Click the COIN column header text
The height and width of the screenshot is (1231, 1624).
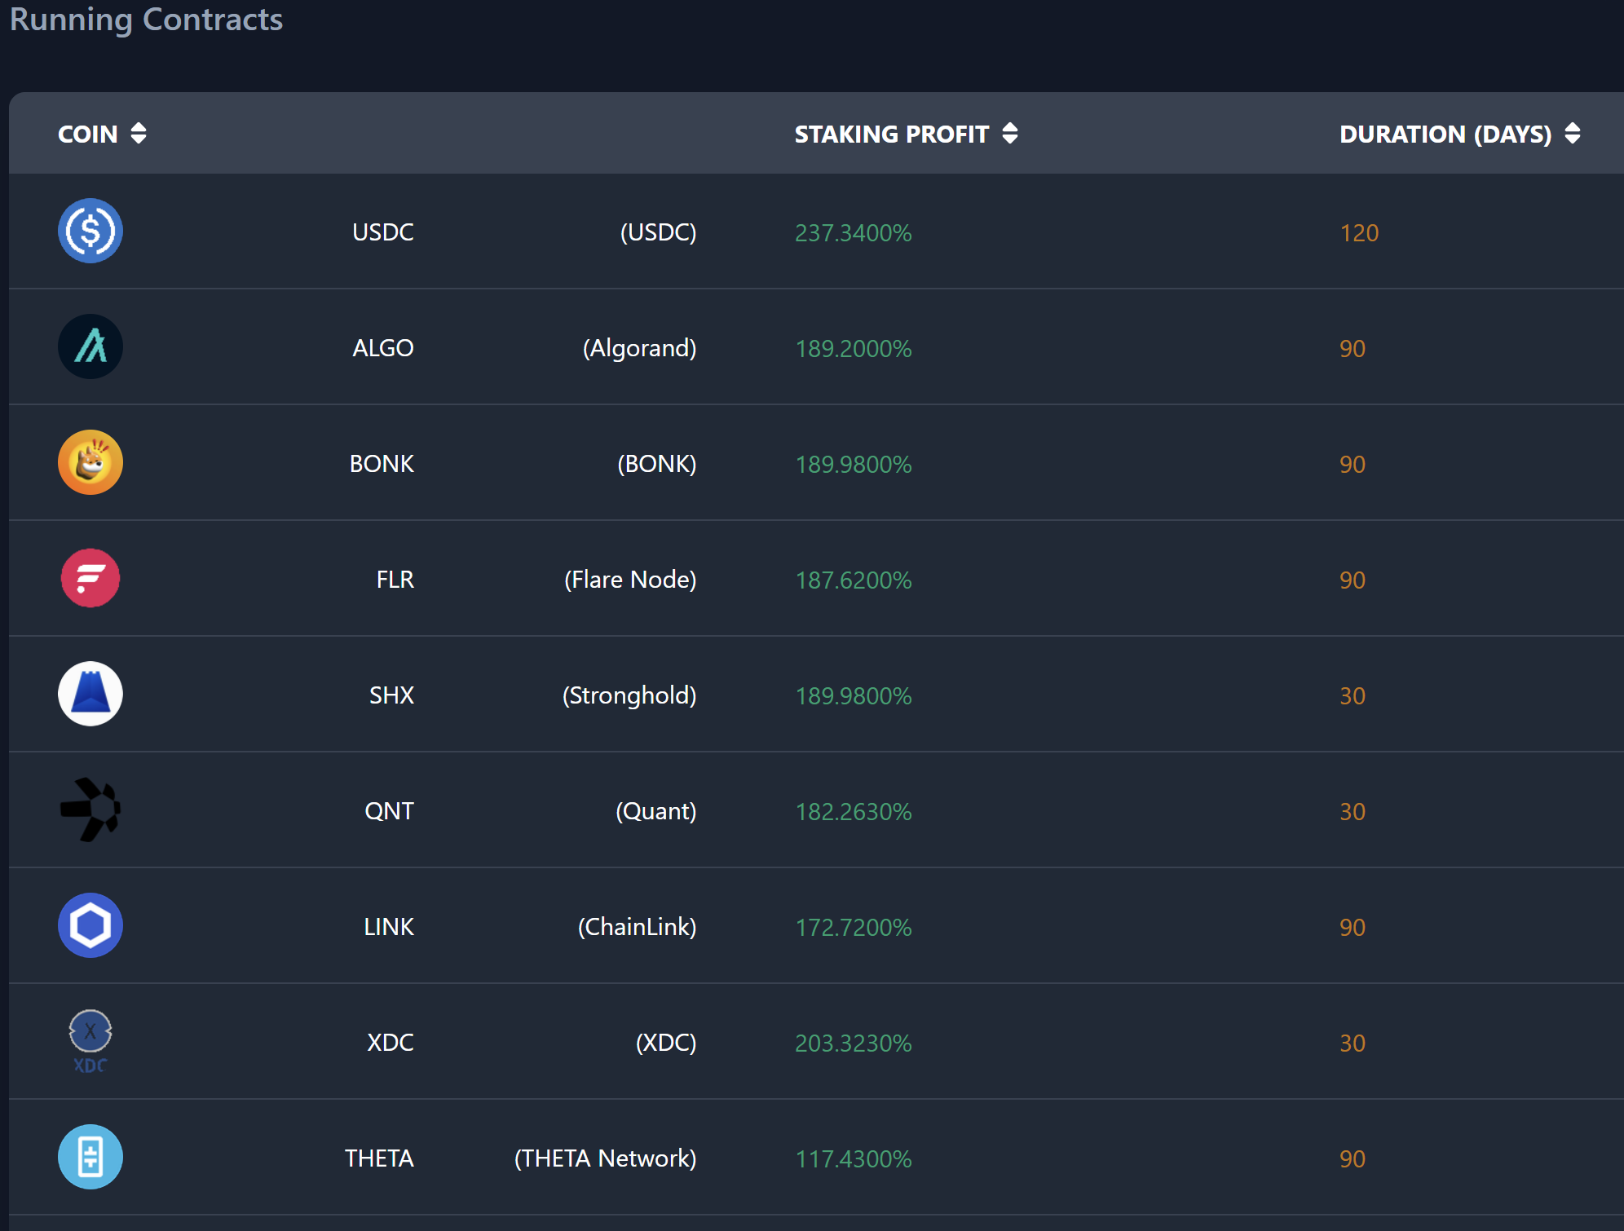(88, 135)
